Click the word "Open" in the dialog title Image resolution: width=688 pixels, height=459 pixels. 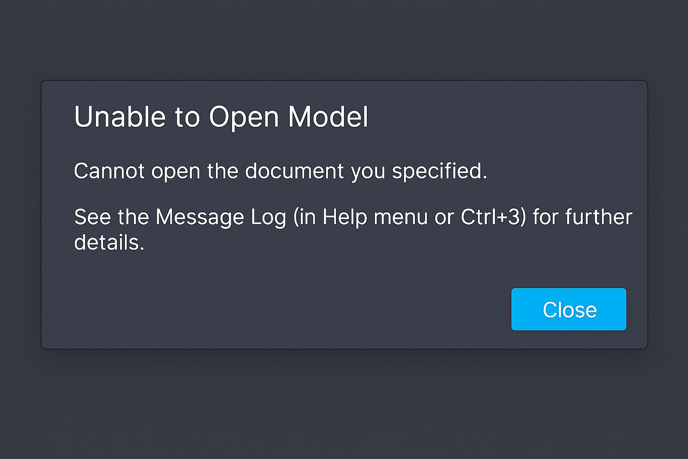[x=244, y=118]
